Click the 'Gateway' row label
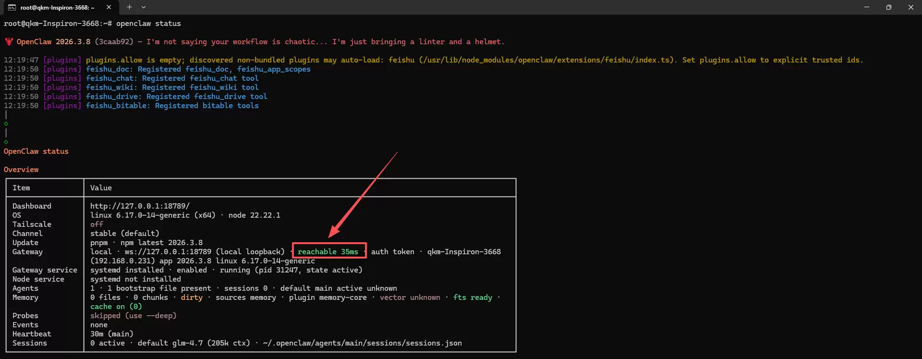 pos(27,252)
